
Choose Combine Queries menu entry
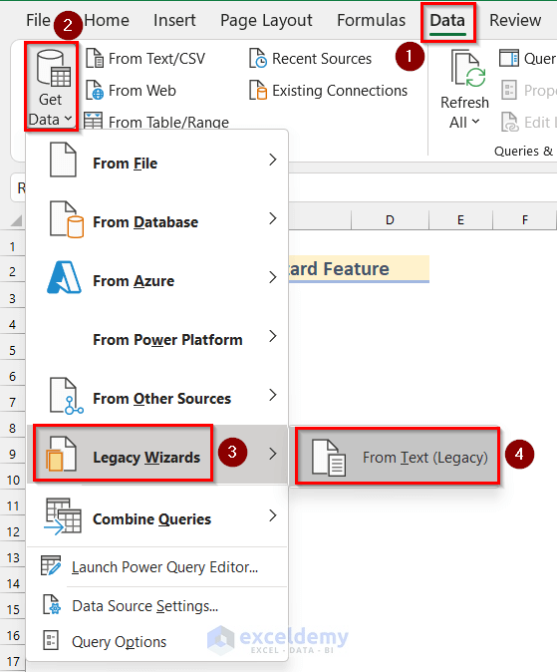(156, 516)
